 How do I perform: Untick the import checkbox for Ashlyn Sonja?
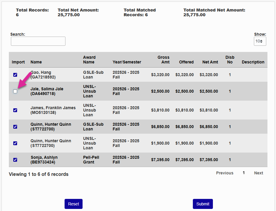[15, 160]
